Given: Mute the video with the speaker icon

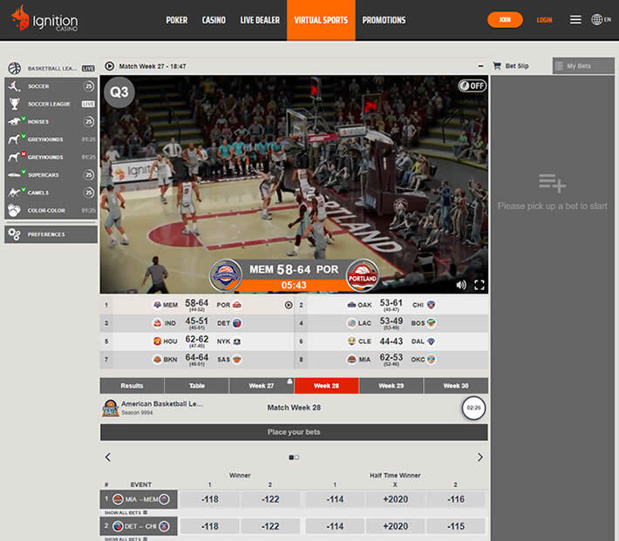Looking at the screenshot, I should tap(461, 285).
